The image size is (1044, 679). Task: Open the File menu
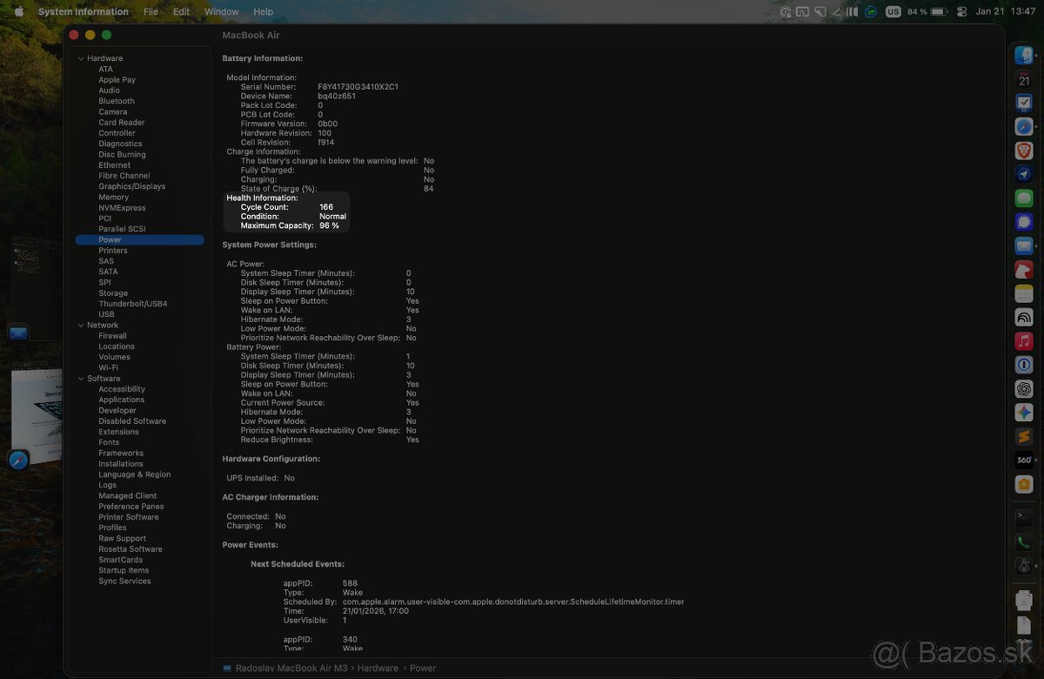click(151, 12)
